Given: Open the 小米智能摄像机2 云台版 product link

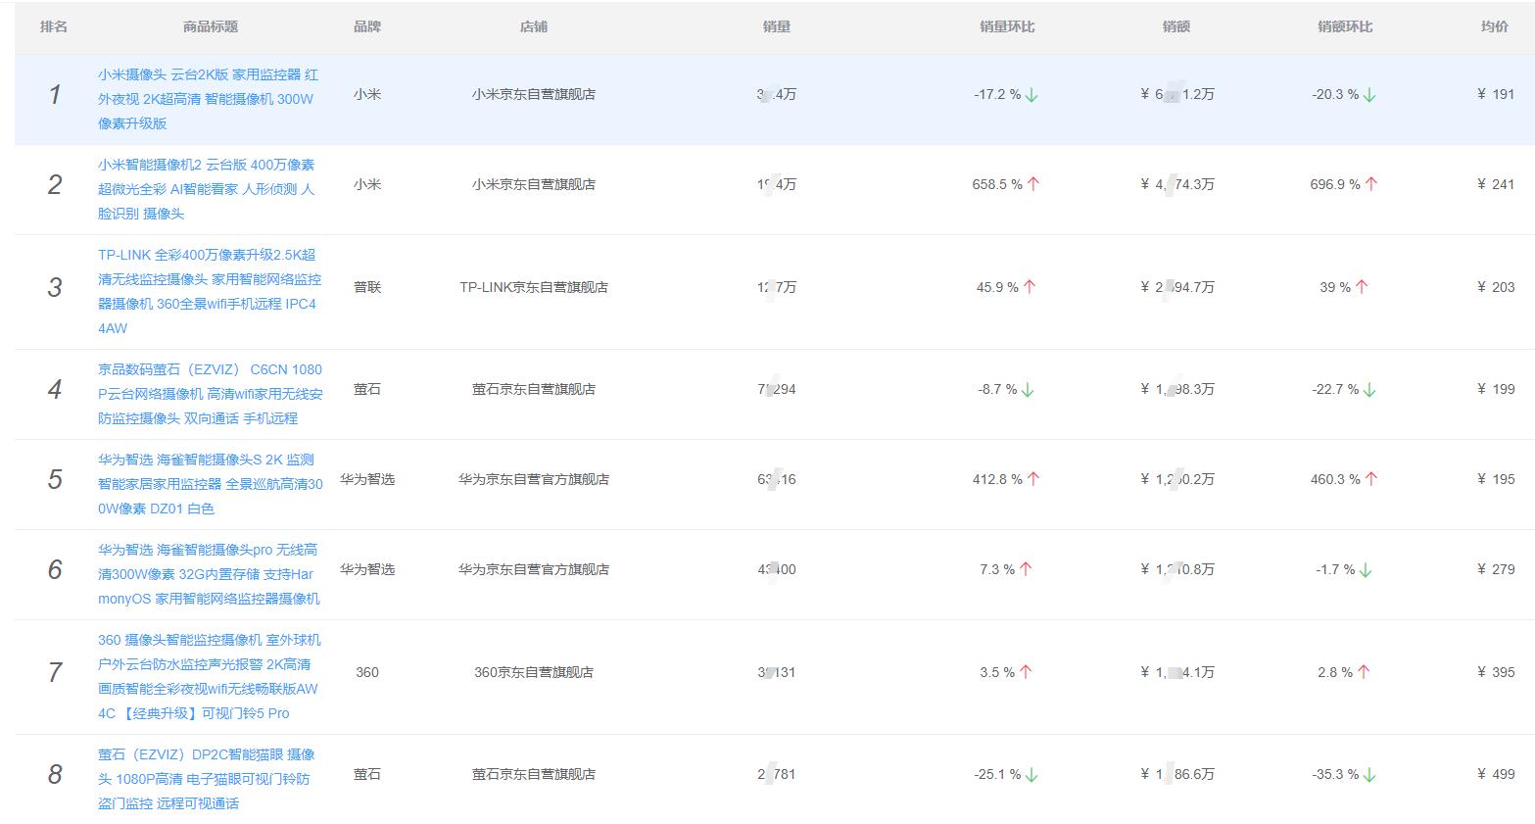Looking at the screenshot, I should (x=207, y=189).
